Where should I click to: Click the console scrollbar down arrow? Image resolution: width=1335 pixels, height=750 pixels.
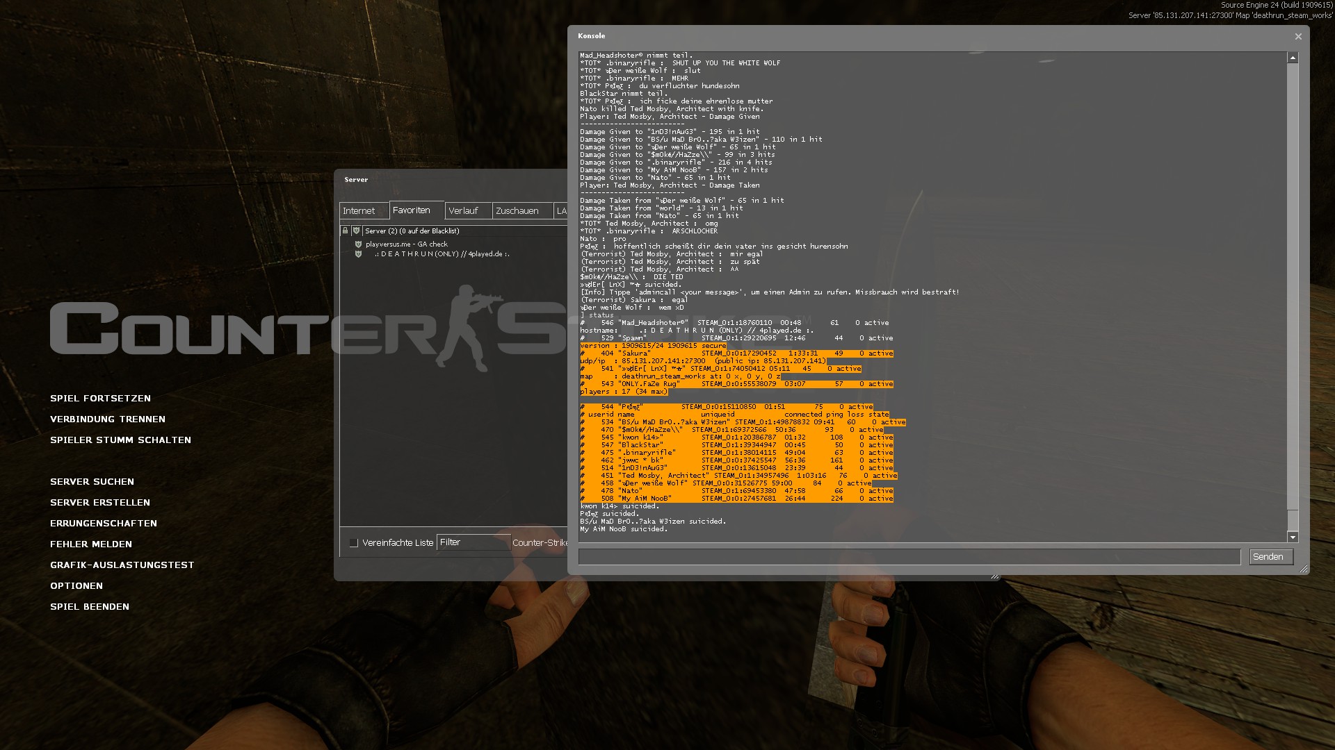pyautogui.click(x=1293, y=537)
